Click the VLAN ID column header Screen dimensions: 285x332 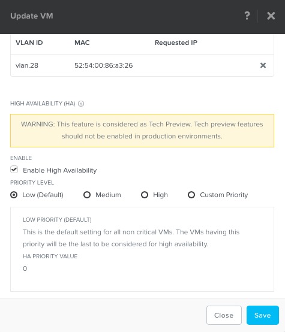coord(29,43)
